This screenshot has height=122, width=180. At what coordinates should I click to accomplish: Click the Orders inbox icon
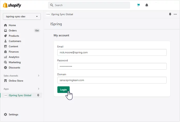5,31
